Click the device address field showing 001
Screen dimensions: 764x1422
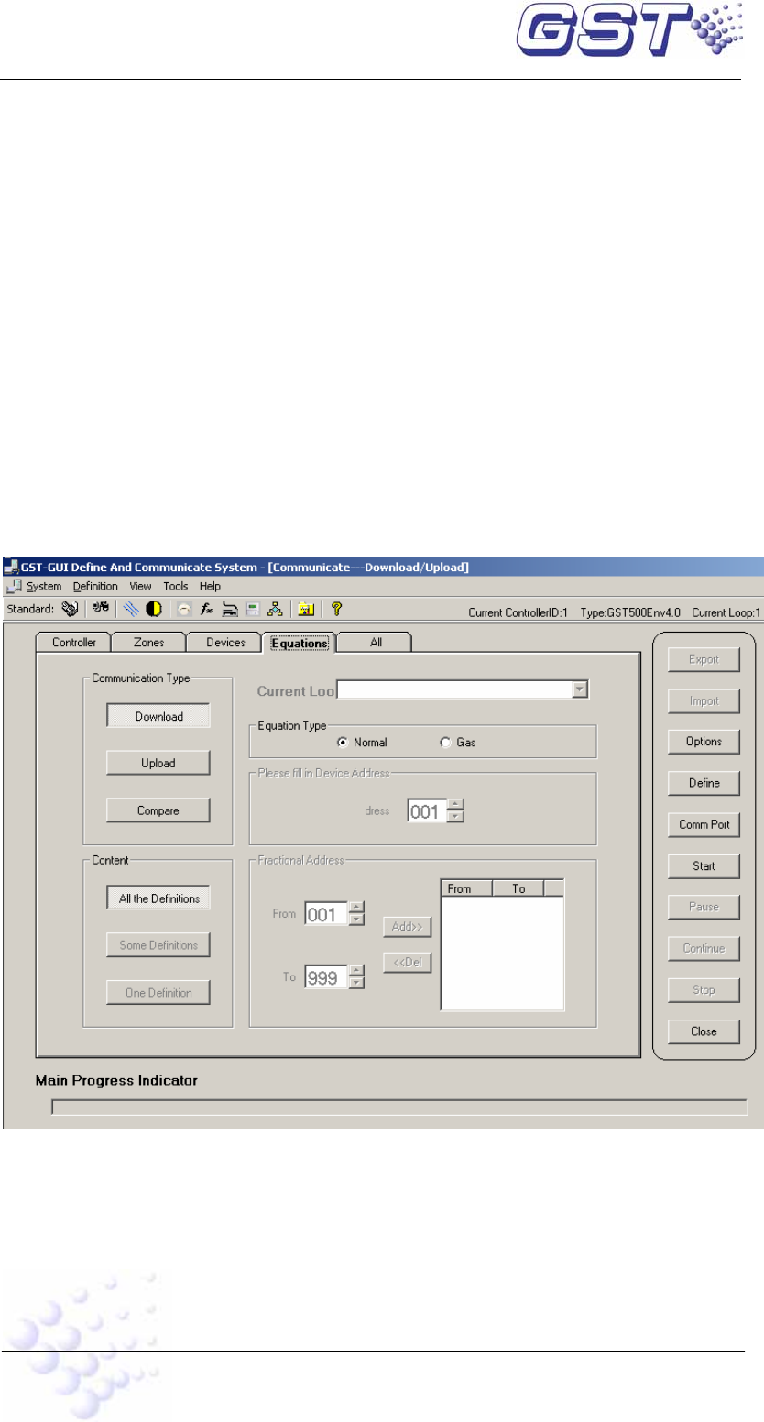[429, 810]
